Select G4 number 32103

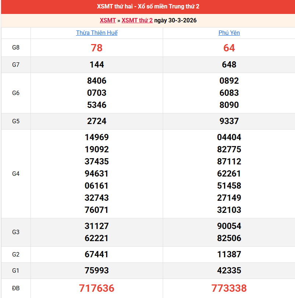[x=229, y=210]
